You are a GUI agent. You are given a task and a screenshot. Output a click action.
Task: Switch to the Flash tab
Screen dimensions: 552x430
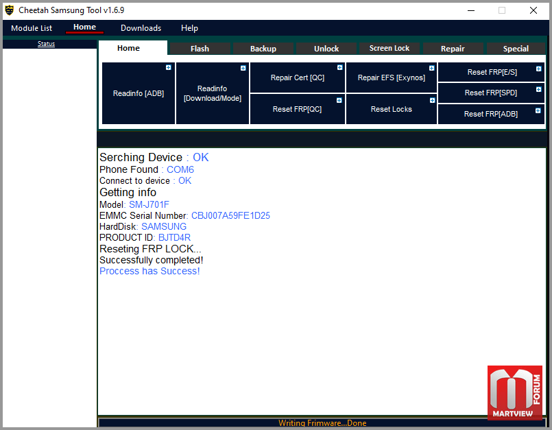tap(200, 49)
